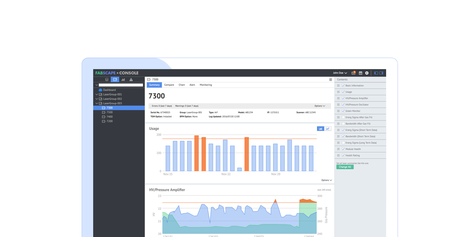Open Options dropdown in errors bar

pos(320,106)
